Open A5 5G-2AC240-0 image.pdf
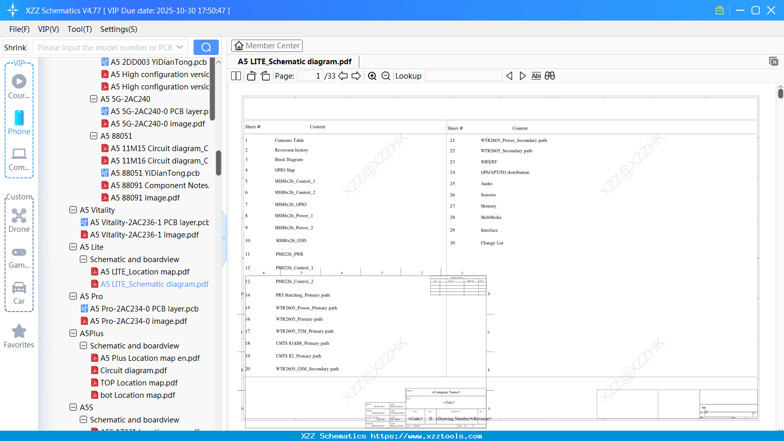Screen dimensions: 784x441 click(x=153, y=124)
